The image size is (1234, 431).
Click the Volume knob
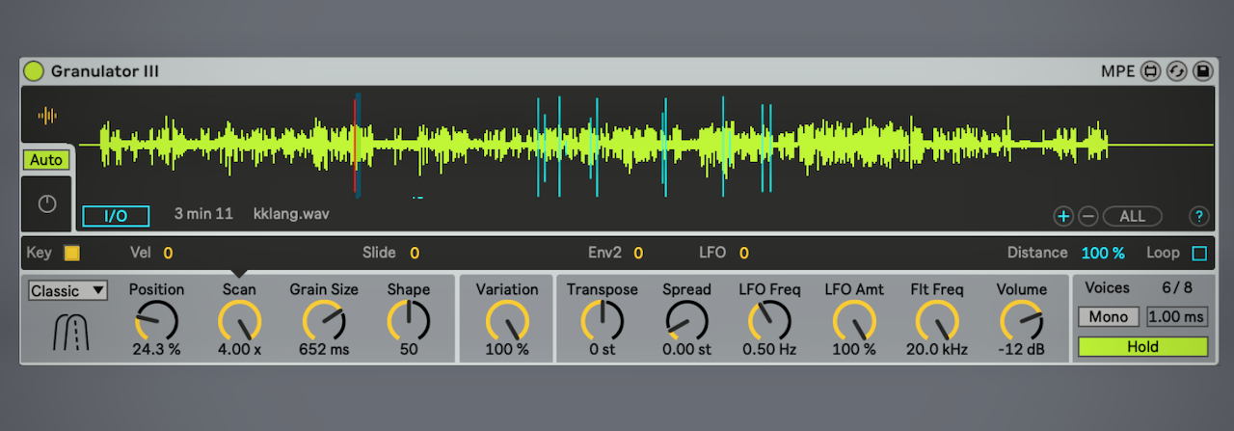[x=1022, y=320]
